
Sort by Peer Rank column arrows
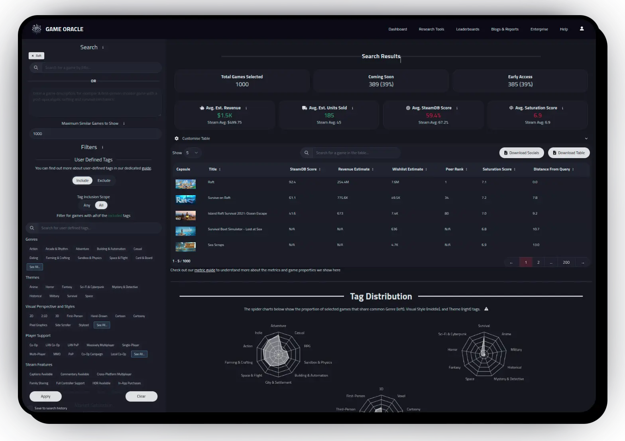pos(466,169)
